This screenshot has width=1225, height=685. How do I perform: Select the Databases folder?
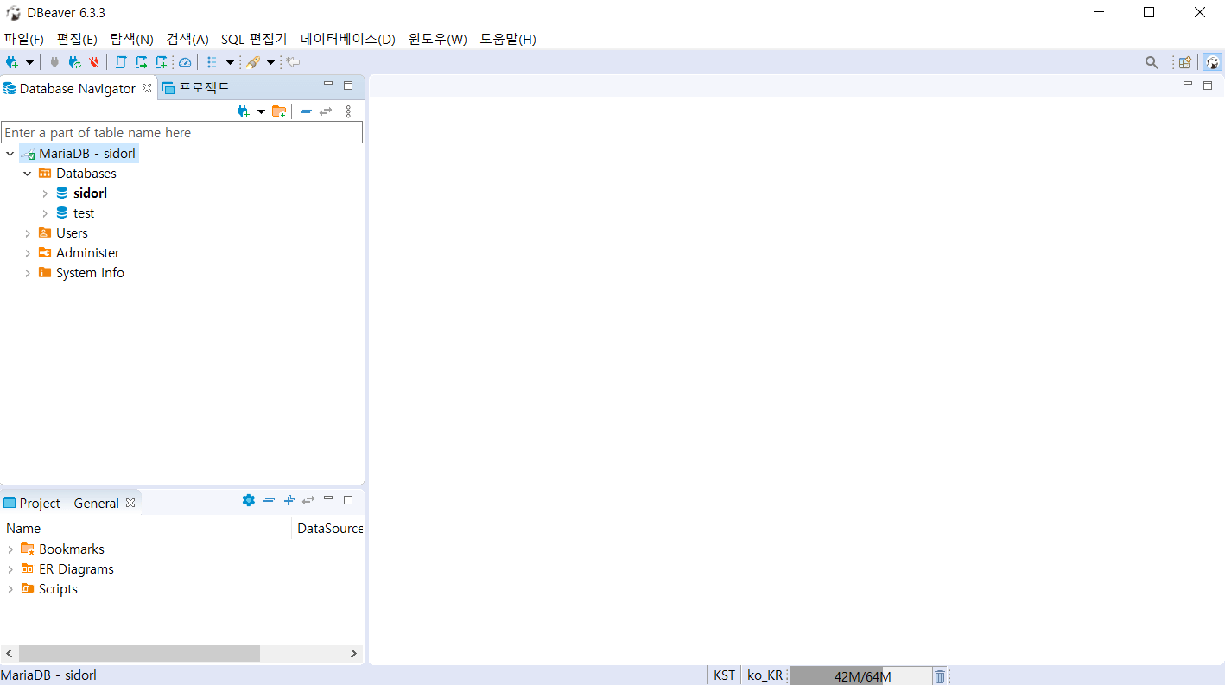coord(86,174)
